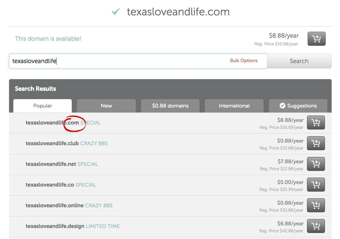Switch to the International tab
Viewport: 340px width, 239px height.
tap(234, 106)
